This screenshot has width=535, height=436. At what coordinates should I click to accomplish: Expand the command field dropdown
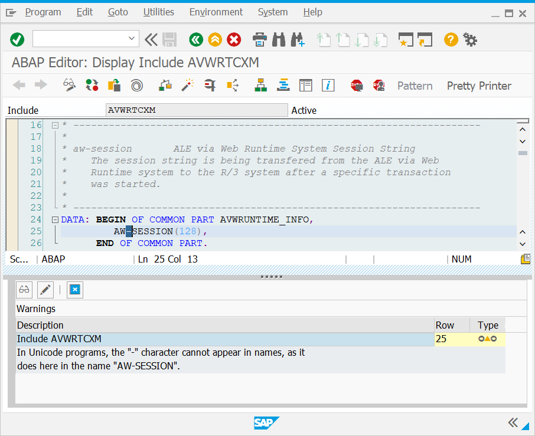coord(132,38)
